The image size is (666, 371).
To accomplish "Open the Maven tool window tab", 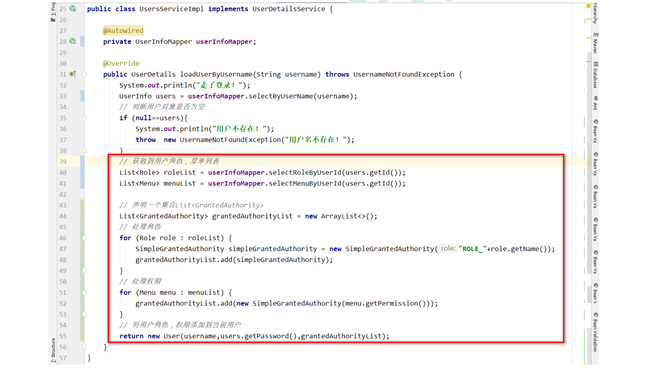I will 595,43.
